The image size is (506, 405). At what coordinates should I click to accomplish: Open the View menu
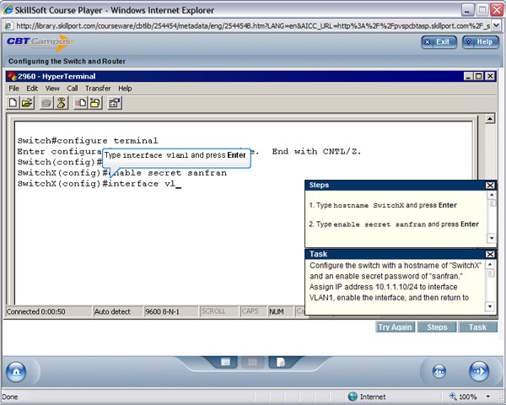click(x=52, y=89)
